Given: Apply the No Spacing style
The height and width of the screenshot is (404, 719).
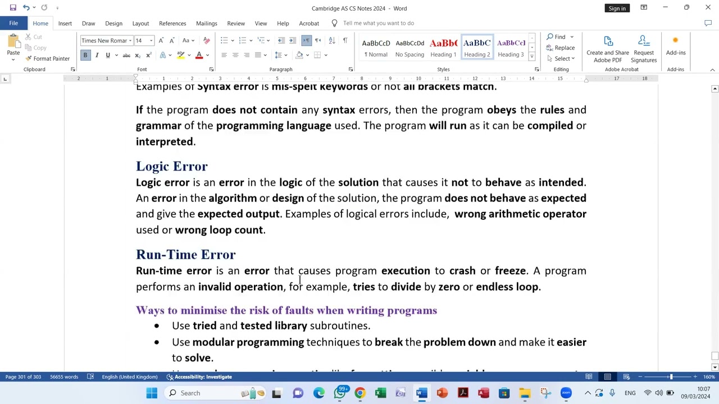Looking at the screenshot, I should click(x=409, y=48).
